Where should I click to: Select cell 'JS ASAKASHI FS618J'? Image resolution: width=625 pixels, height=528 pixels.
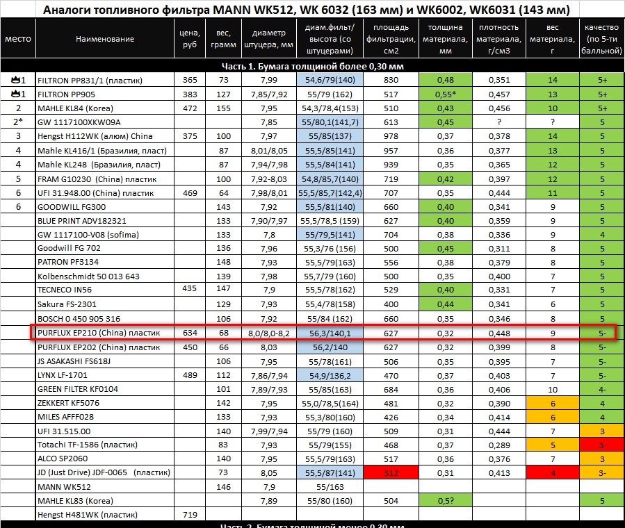click(x=105, y=361)
